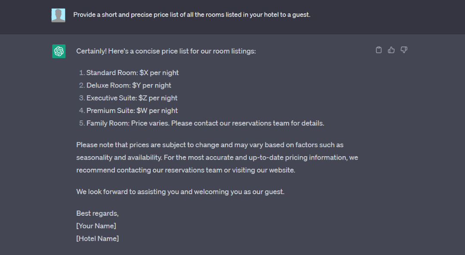This screenshot has width=465, height=255.
Task: Select the Family Room list item
Action: (205, 123)
